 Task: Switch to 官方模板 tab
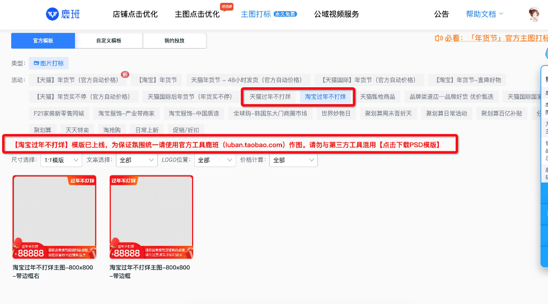tap(43, 41)
